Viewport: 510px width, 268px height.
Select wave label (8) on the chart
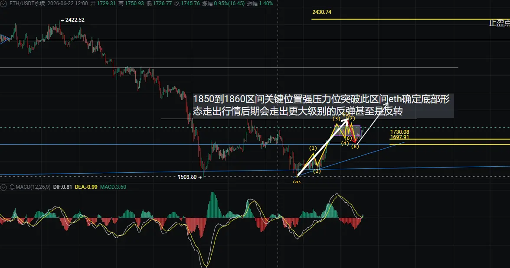pos(355,146)
